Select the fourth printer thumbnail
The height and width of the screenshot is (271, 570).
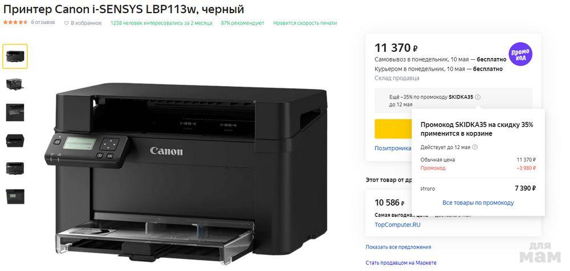coord(15,141)
